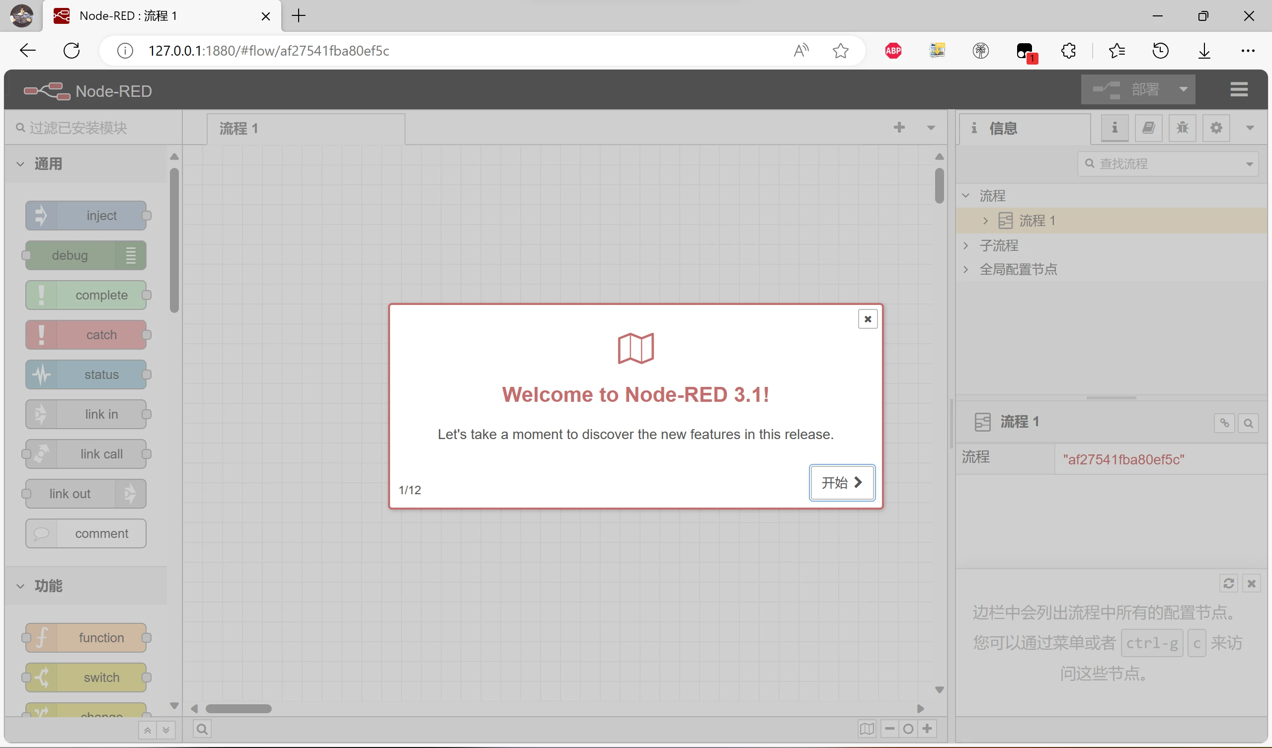Toggle the navigator map icon in footer

point(867,729)
